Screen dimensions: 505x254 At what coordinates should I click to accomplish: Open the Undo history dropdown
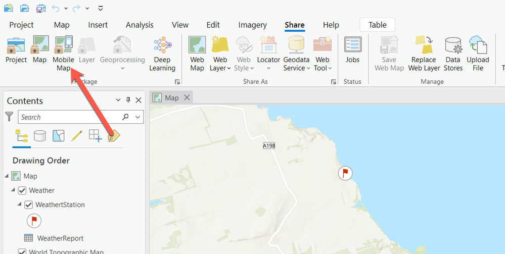[66, 9]
